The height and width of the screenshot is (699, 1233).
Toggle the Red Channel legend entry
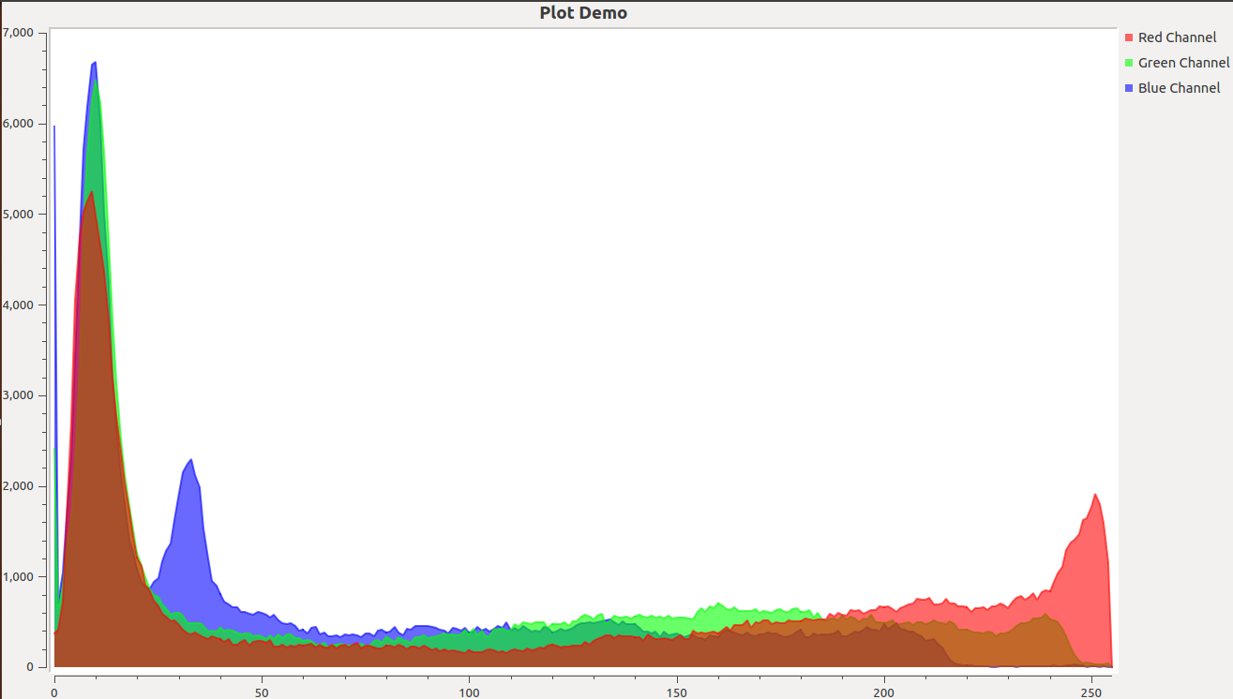click(1177, 37)
